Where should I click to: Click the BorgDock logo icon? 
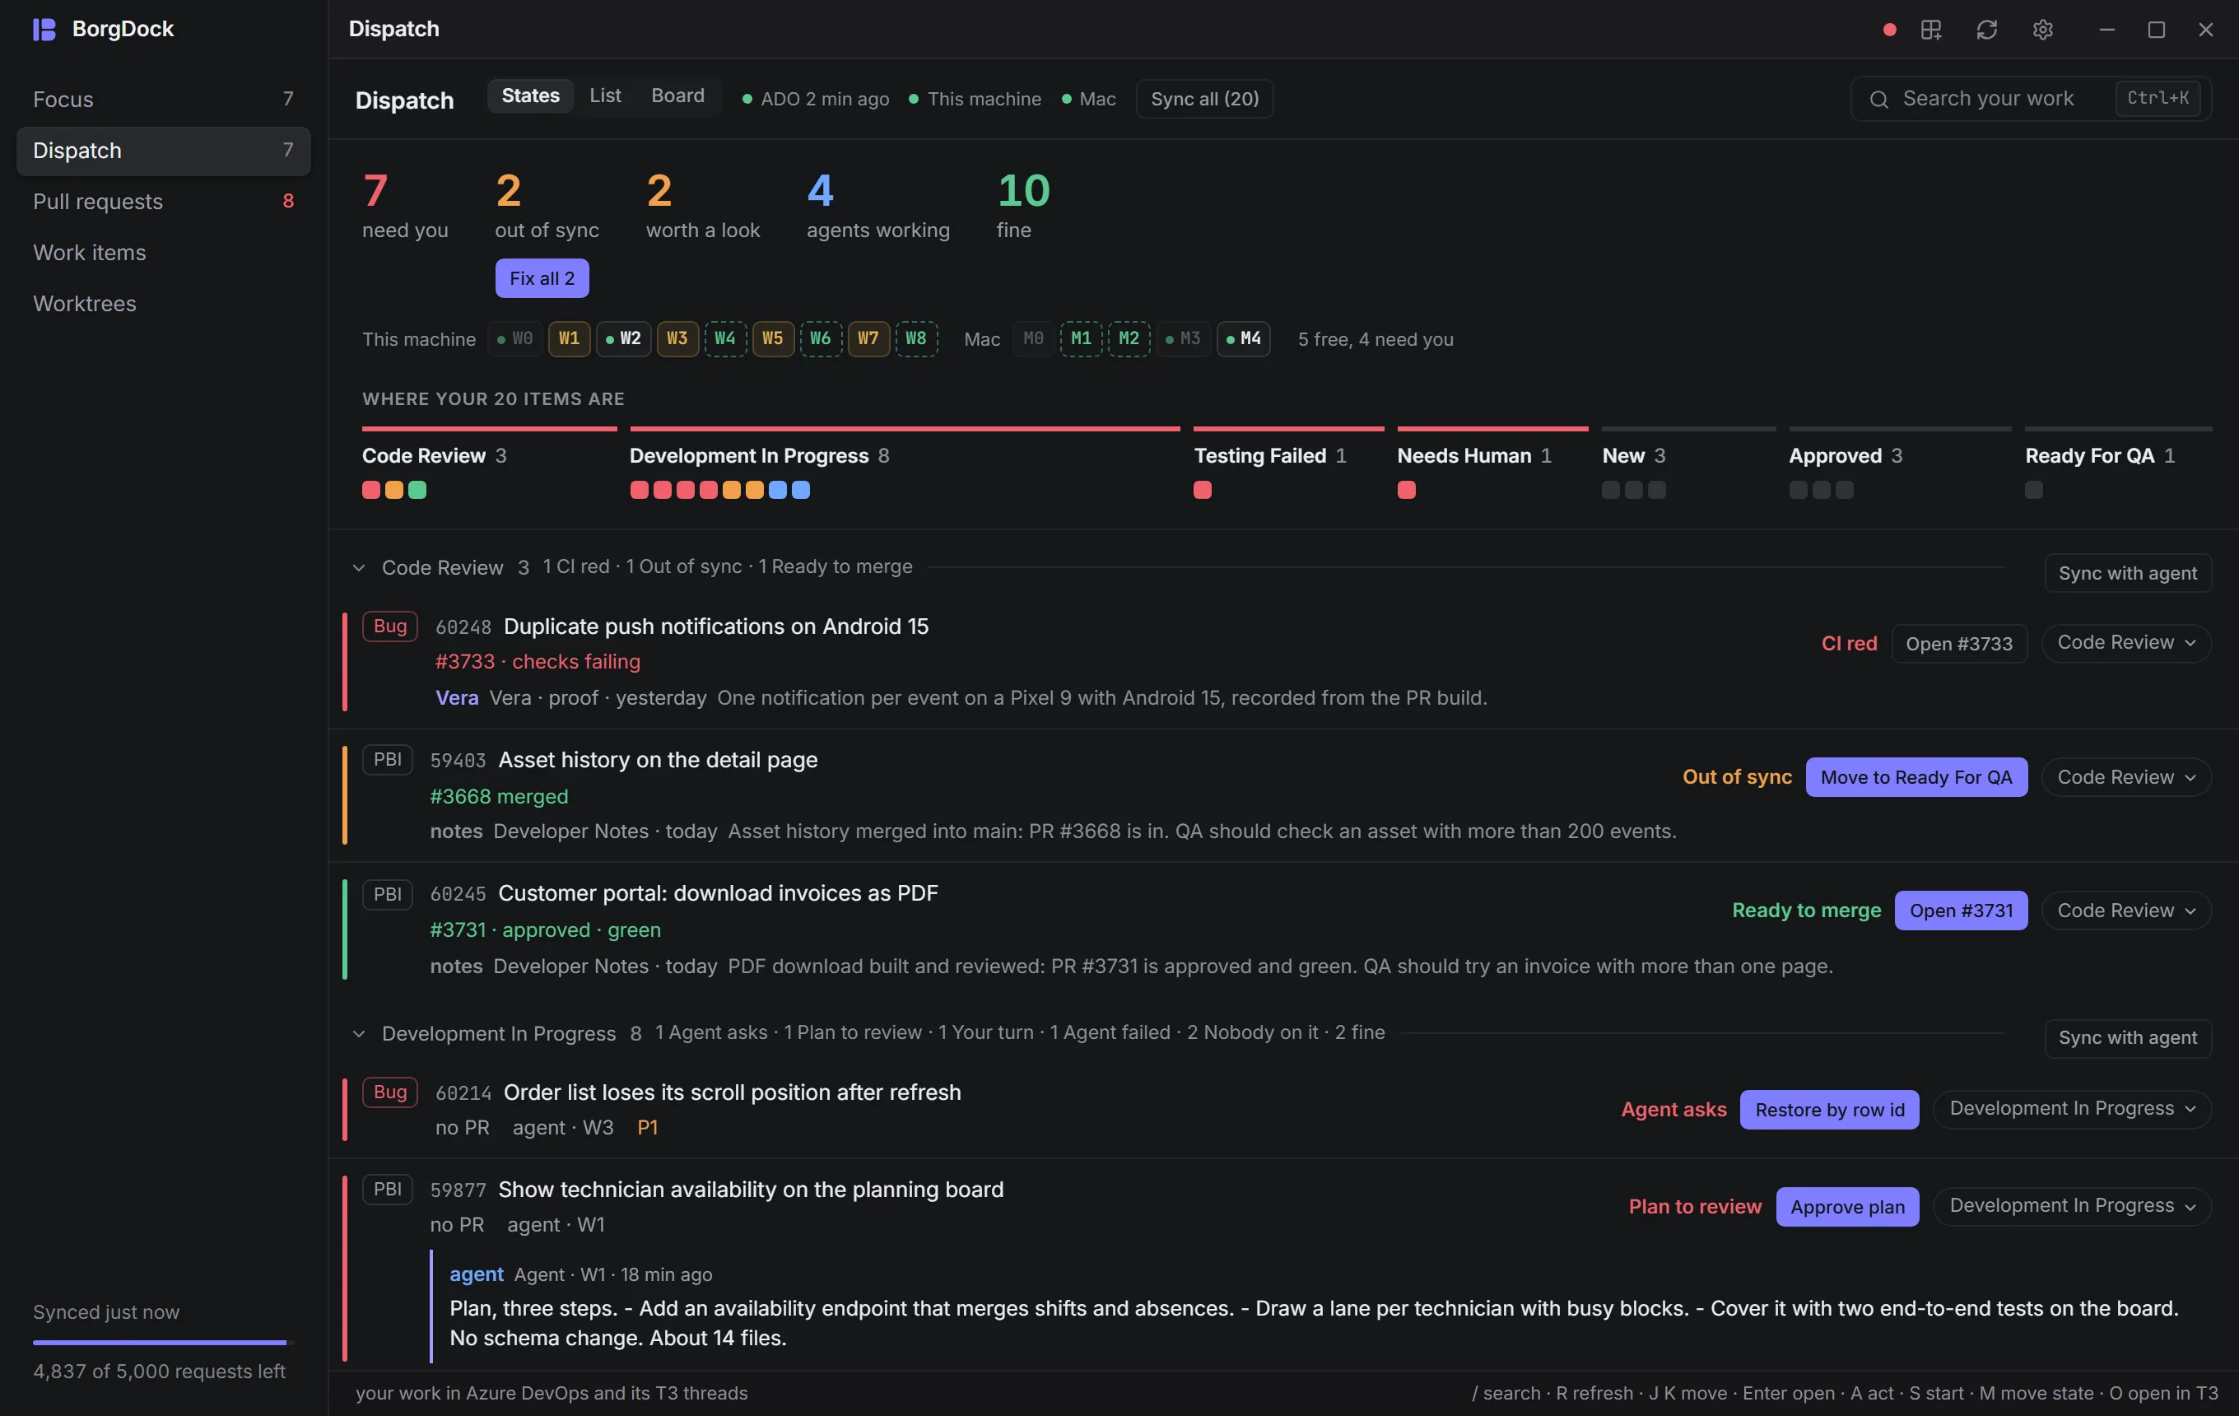pos(44,29)
